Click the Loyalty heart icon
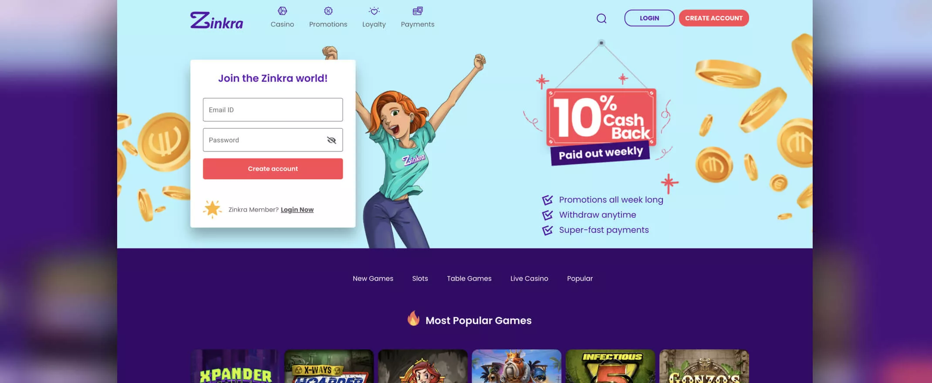 374,11
